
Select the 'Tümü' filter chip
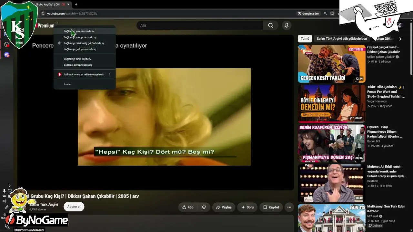(305, 39)
